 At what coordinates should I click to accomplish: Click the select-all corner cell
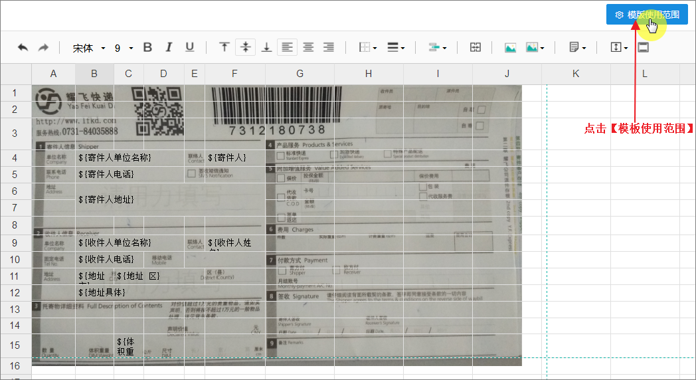pos(15,74)
